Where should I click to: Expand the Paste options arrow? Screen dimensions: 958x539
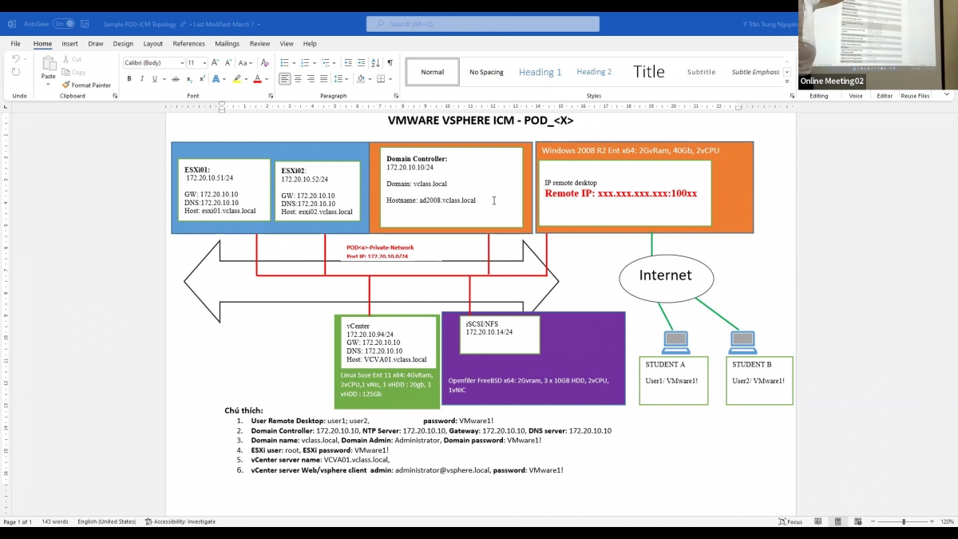[49, 84]
